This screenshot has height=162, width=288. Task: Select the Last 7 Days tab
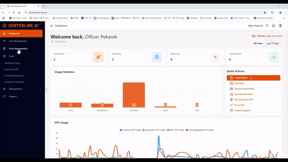(273, 43)
